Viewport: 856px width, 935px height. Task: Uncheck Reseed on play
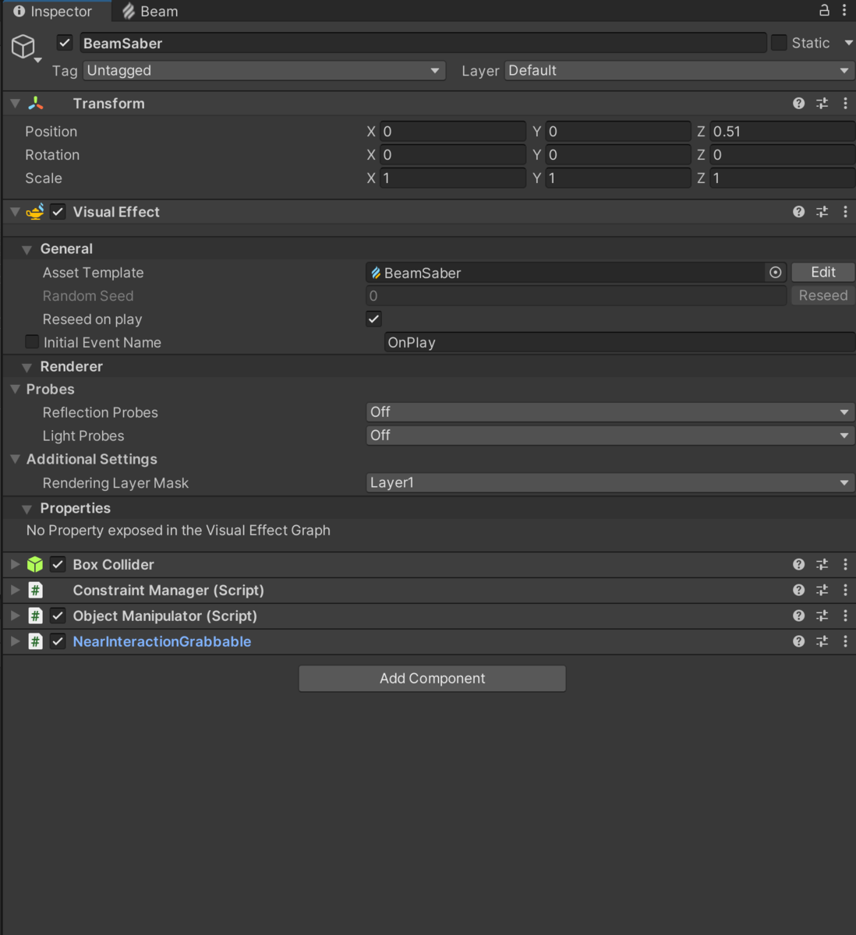(x=374, y=319)
